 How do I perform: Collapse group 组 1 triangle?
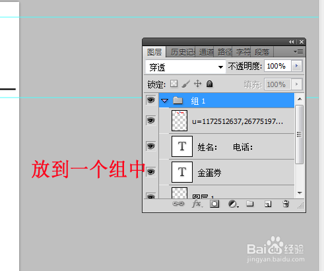164,101
